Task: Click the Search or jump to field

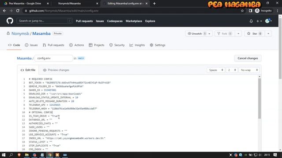Action: pos(45,21)
